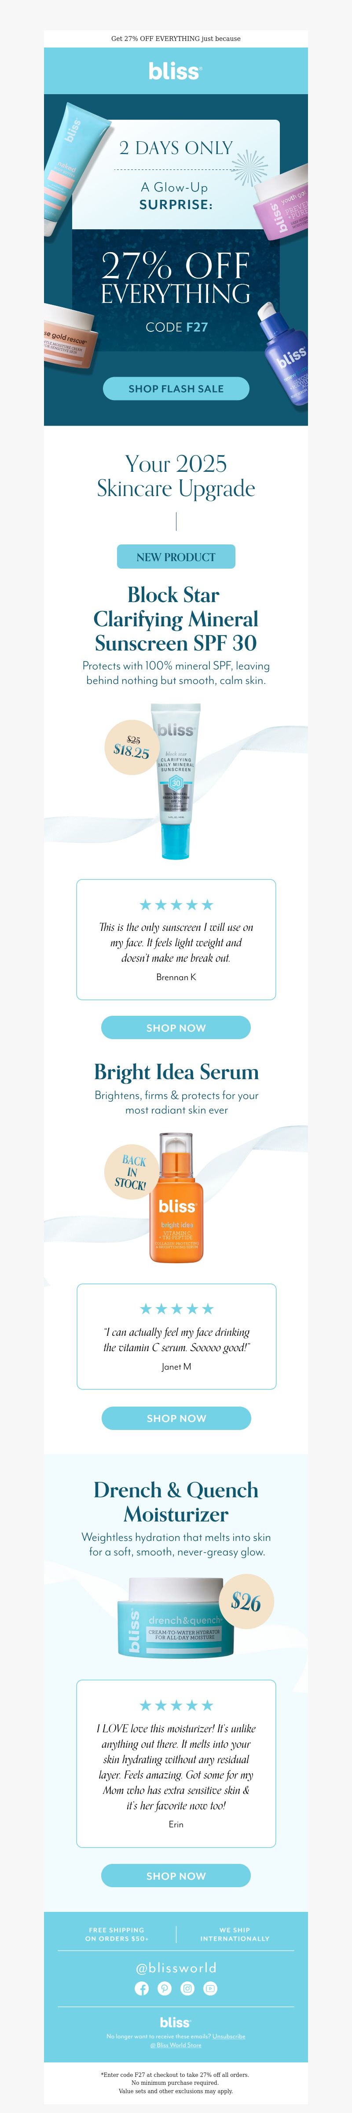The height and width of the screenshot is (2113, 352).
Task: Click the Block Star sunscreen tube image
Action: 176,781
